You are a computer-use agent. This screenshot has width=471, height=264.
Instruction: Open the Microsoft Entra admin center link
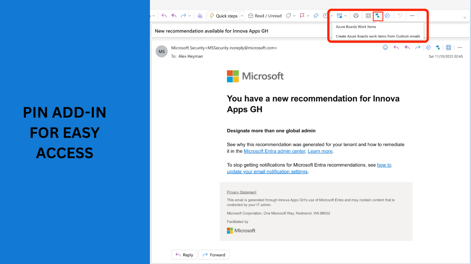[x=274, y=151]
